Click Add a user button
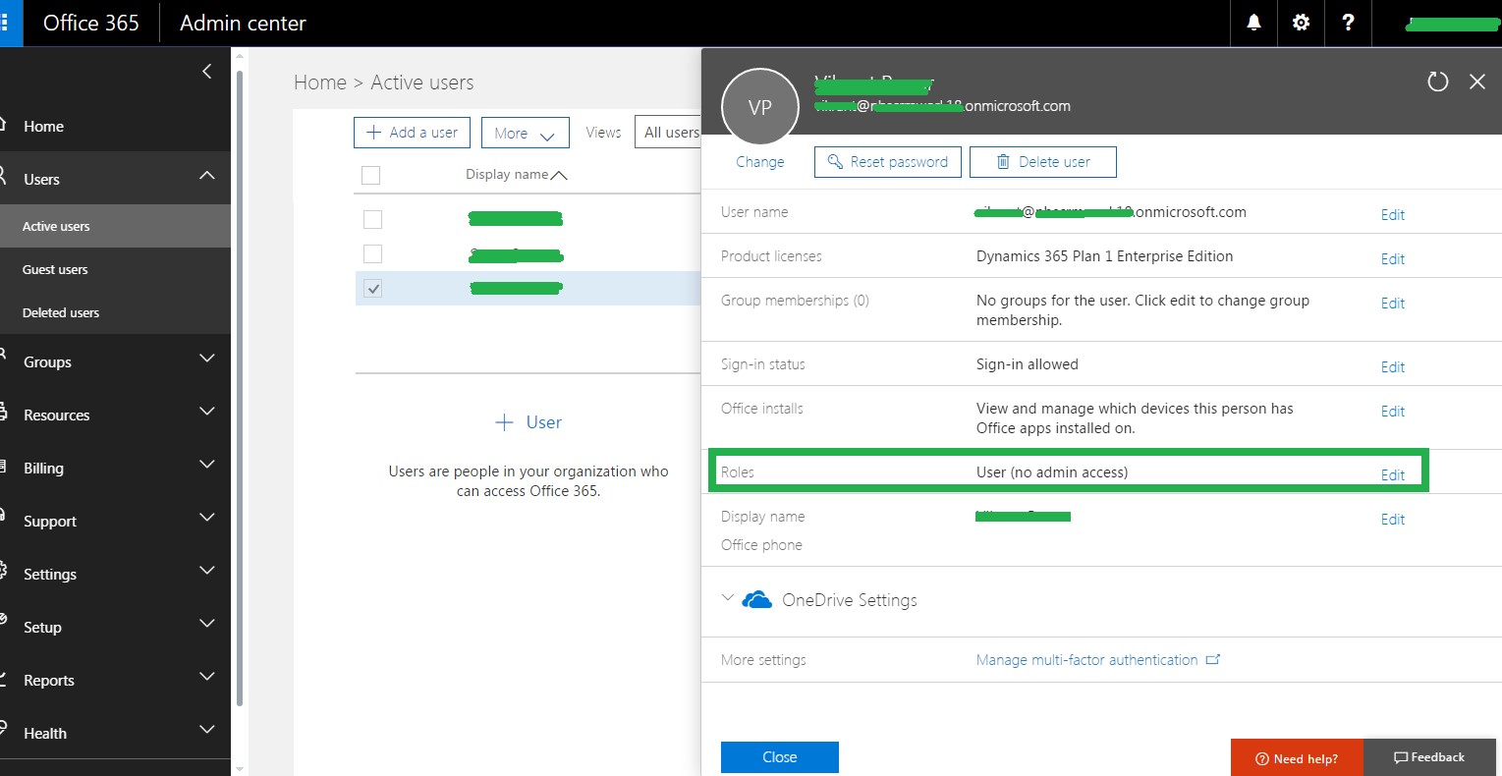1502x776 pixels. [x=412, y=133]
